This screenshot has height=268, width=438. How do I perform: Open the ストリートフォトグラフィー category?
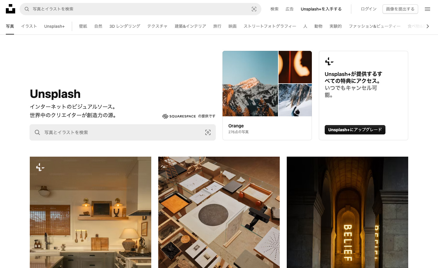(270, 26)
